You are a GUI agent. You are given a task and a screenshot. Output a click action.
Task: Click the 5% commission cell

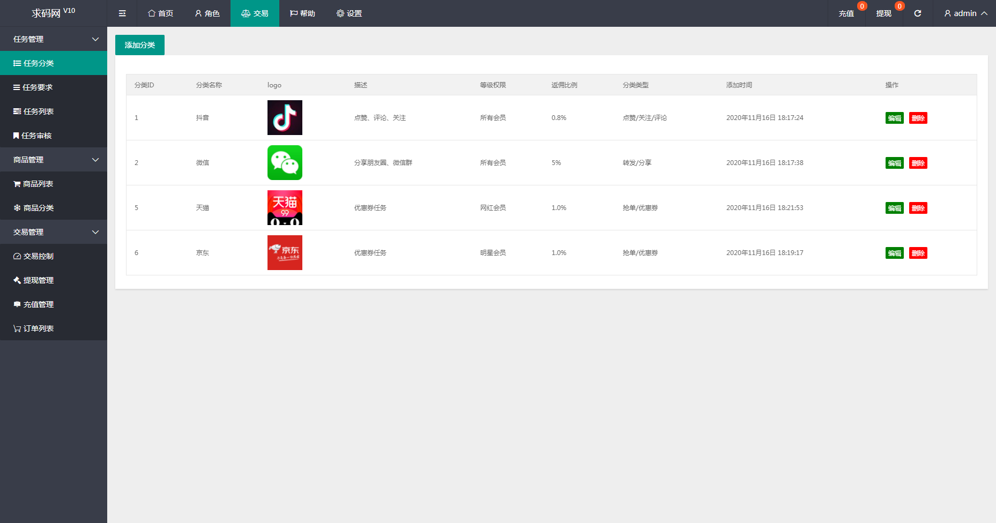click(556, 163)
